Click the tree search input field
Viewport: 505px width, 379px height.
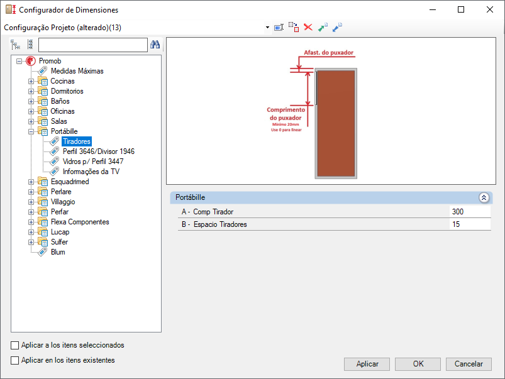pyautogui.click(x=92, y=45)
